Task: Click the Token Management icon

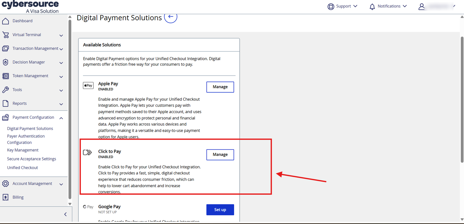Action: (x=6, y=76)
